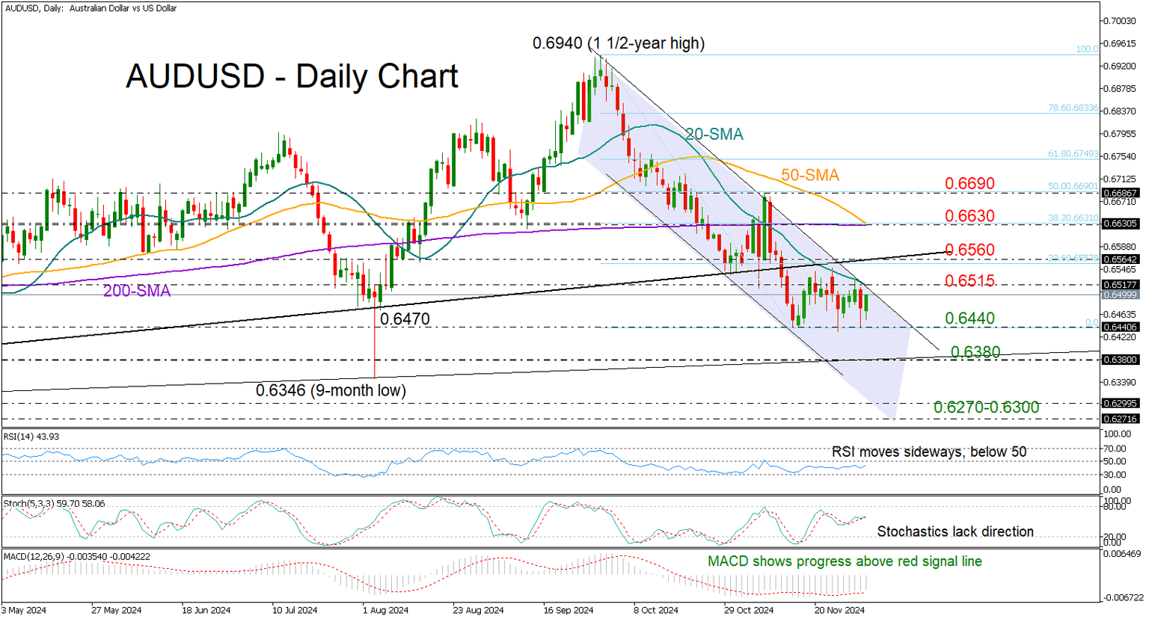Click the '20 Nov 2024' date on time axis
The width and height of the screenshot is (1149, 619).
(839, 610)
